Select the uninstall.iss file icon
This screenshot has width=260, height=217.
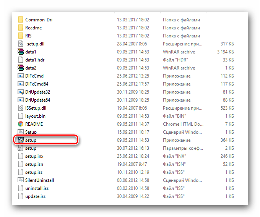pos(21,188)
